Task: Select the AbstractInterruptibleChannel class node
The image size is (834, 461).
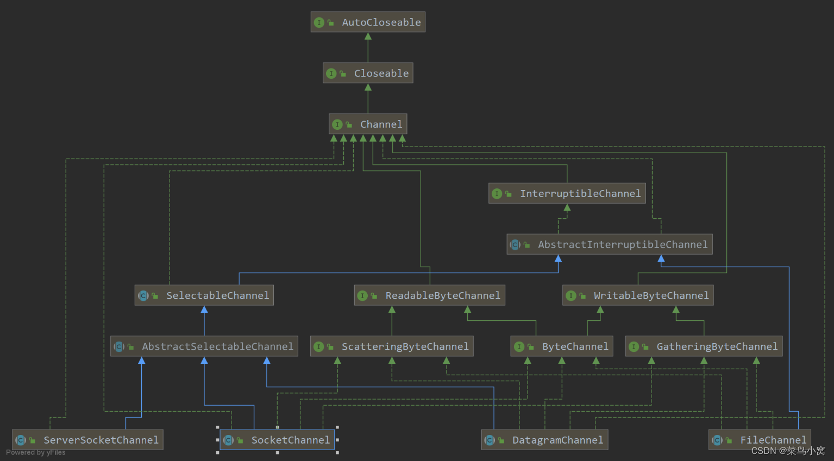Action: 610,244
